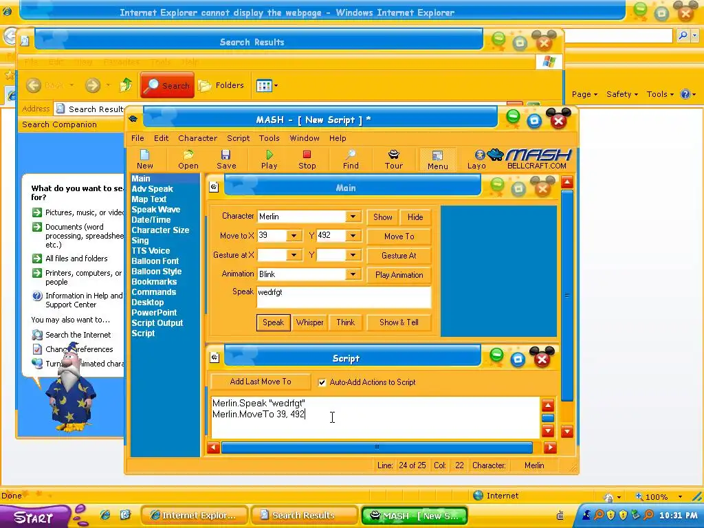Viewport: 704px width, 528px height.
Task: Open the Script menu in the menu bar
Action: 238,138
